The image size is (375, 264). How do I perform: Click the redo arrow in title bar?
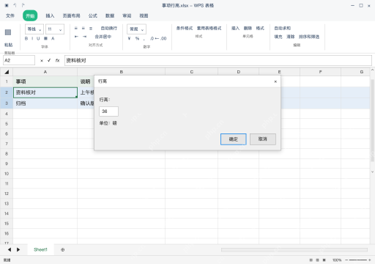coord(23,5)
